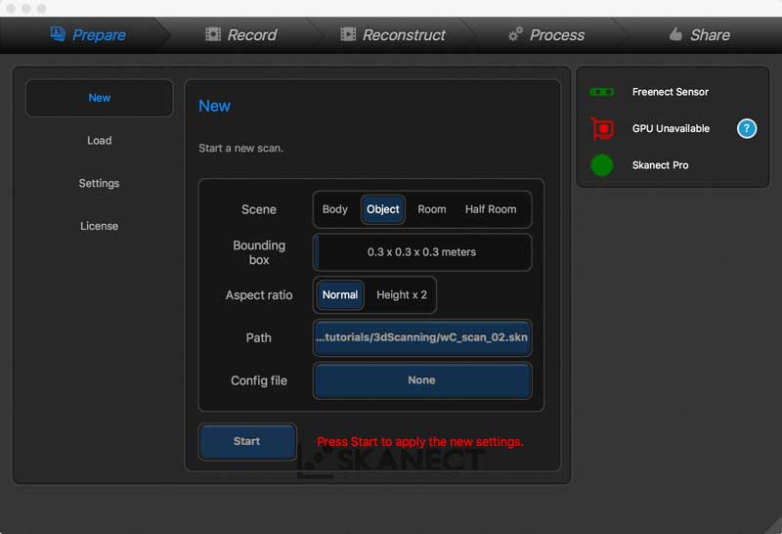782x534 pixels.
Task: Open License in the sidebar
Action: pyautogui.click(x=100, y=226)
